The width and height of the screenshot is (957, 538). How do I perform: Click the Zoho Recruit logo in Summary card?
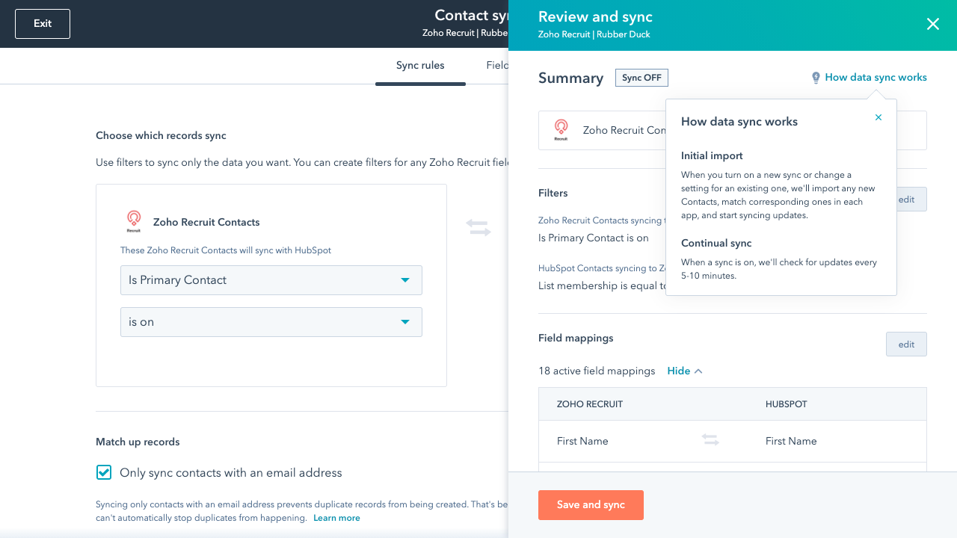coord(561,130)
